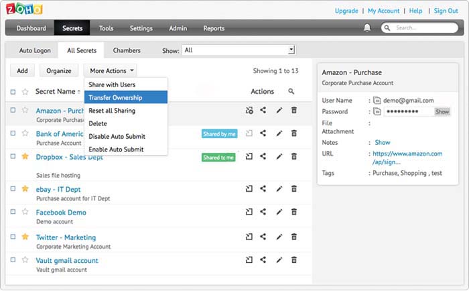Switch to the Chambers tab
This screenshot has width=469, height=291.
pyautogui.click(x=127, y=50)
